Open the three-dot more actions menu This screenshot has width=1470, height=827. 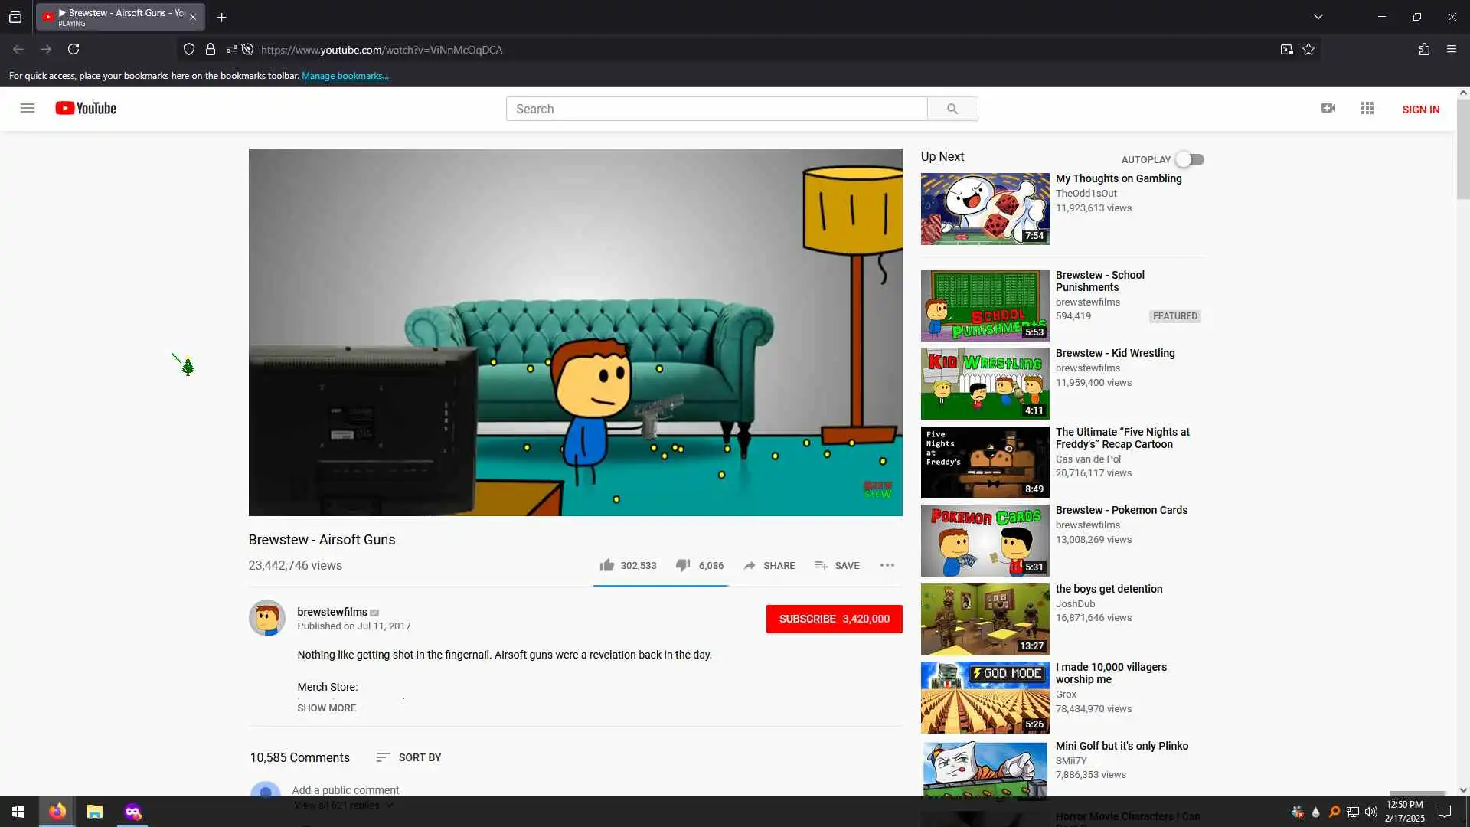click(x=887, y=565)
